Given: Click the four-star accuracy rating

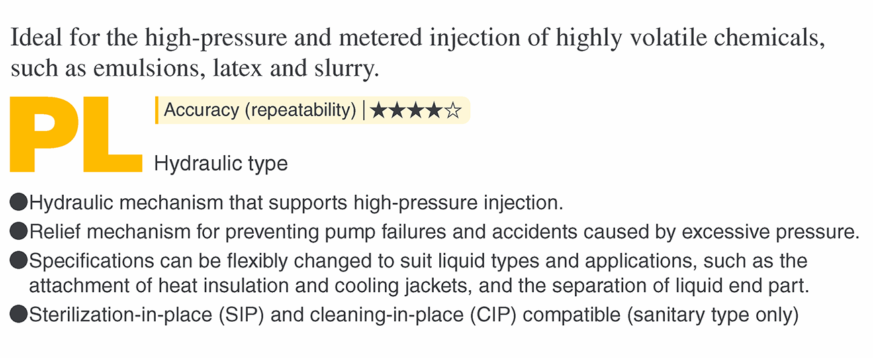Looking at the screenshot, I should [416, 110].
